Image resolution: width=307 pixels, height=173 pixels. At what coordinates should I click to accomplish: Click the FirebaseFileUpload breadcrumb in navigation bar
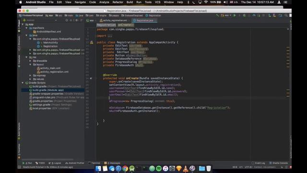(31, 15)
